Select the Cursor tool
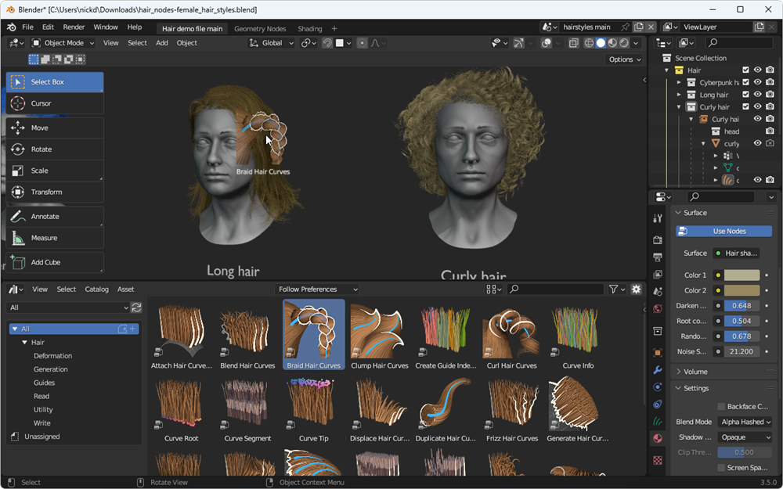 [x=54, y=103]
